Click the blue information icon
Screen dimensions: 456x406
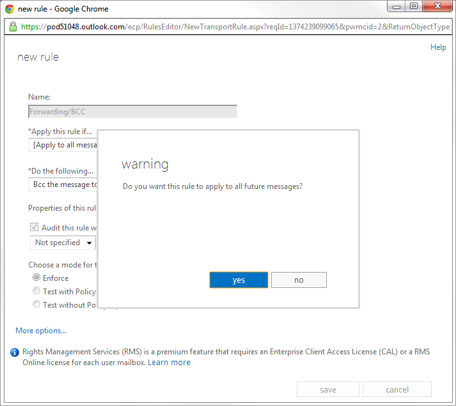(15, 352)
